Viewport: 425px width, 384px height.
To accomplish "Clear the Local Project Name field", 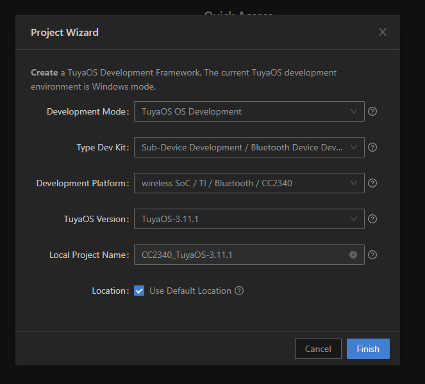I will coord(353,255).
